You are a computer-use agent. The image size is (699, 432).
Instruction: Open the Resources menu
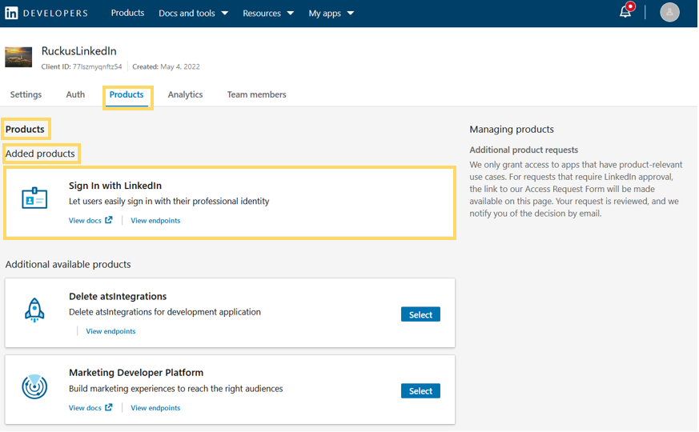pyautogui.click(x=268, y=14)
